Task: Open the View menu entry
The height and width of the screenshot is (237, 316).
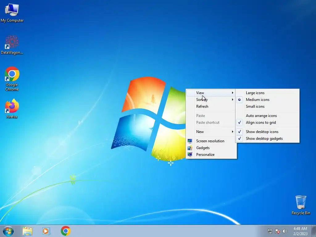Action: pos(211,93)
